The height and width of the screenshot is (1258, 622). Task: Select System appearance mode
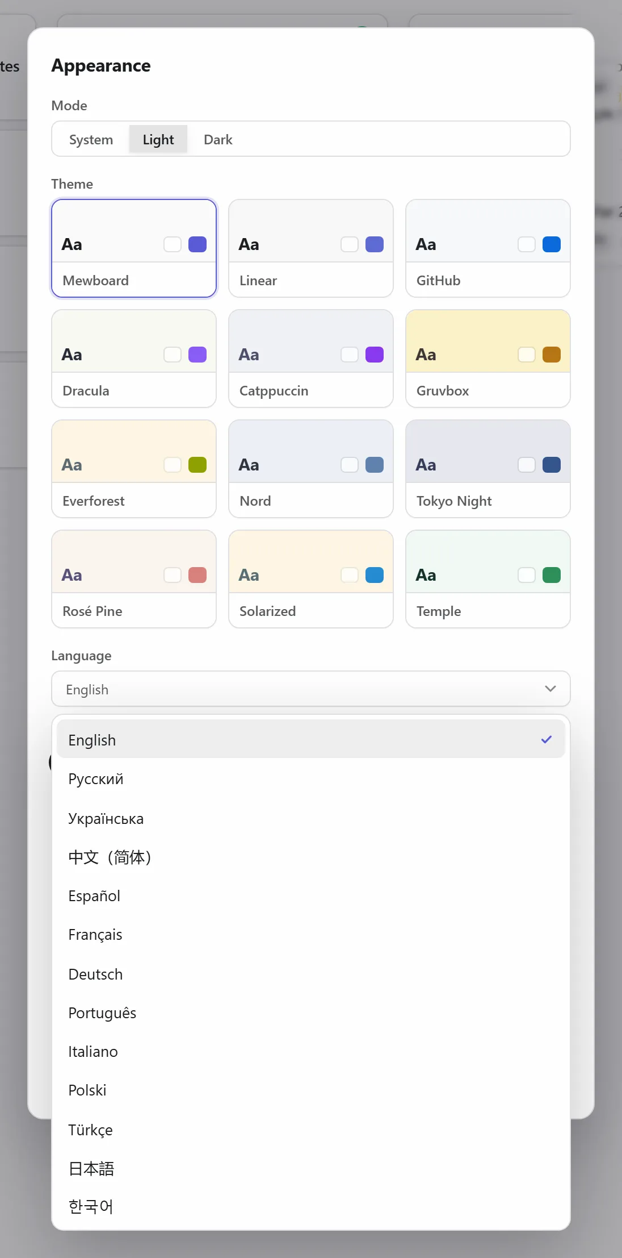click(91, 139)
